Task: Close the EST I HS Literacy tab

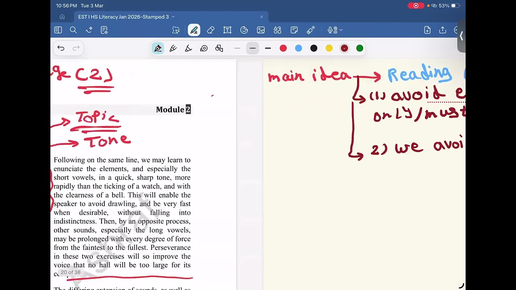Action: tap(261, 17)
